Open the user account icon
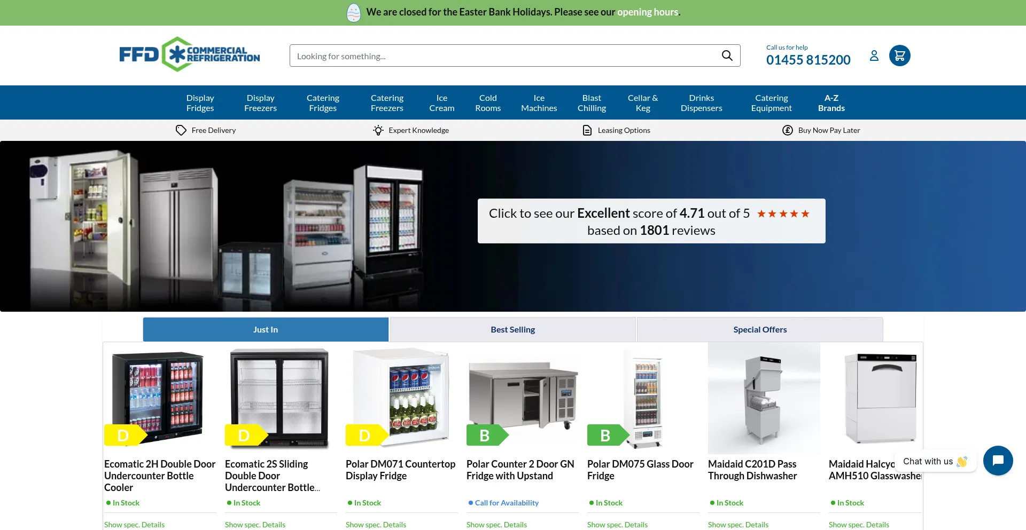1026x530 pixels. [x=874, y=56]
